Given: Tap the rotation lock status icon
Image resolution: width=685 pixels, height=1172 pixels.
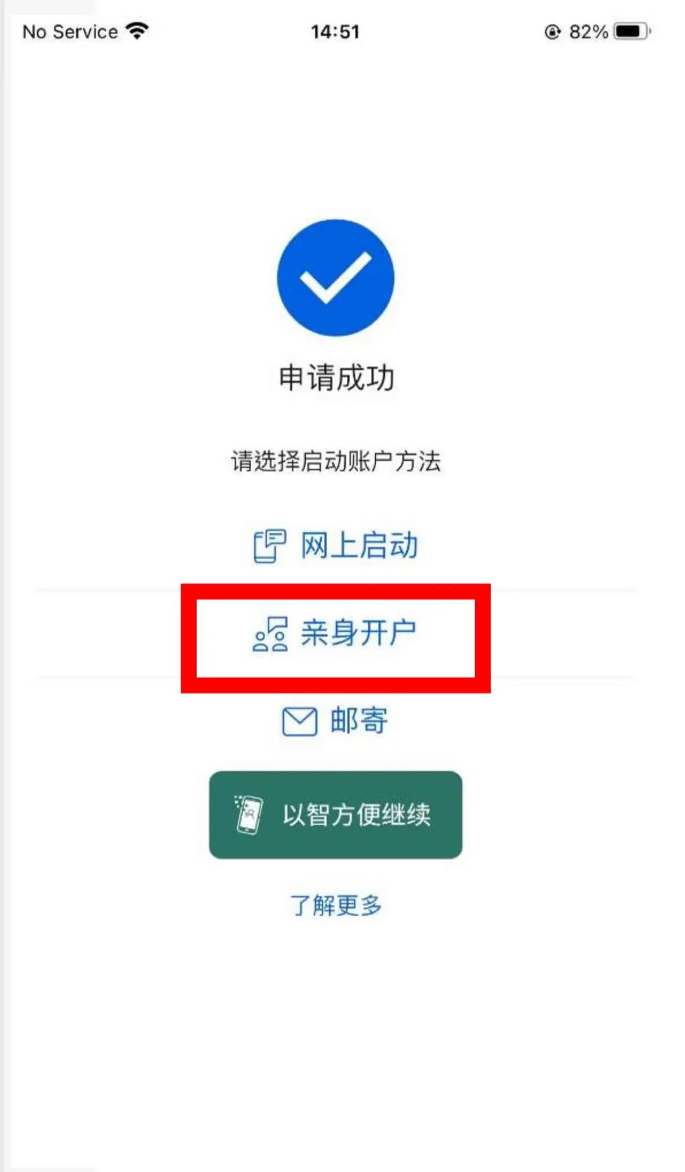Looking at the screenshot, I should click(x=552, y=32).
